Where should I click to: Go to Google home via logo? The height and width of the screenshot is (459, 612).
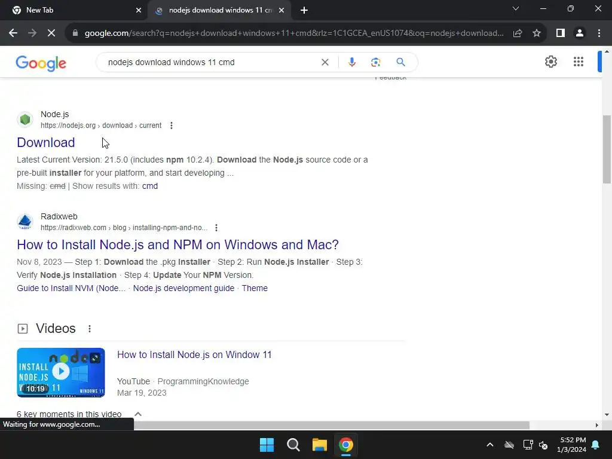pos(41,63)
